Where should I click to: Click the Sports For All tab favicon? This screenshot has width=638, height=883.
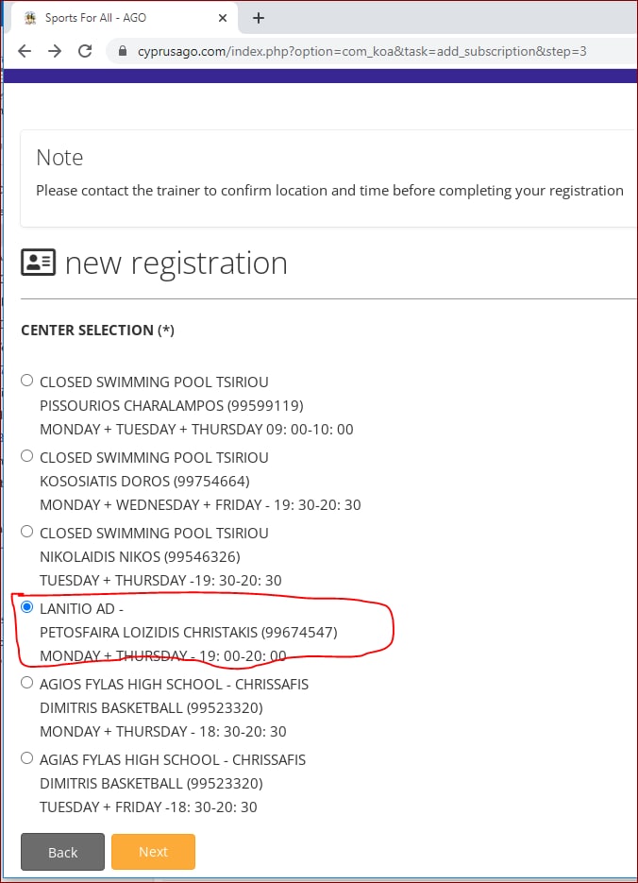(30, 18)
